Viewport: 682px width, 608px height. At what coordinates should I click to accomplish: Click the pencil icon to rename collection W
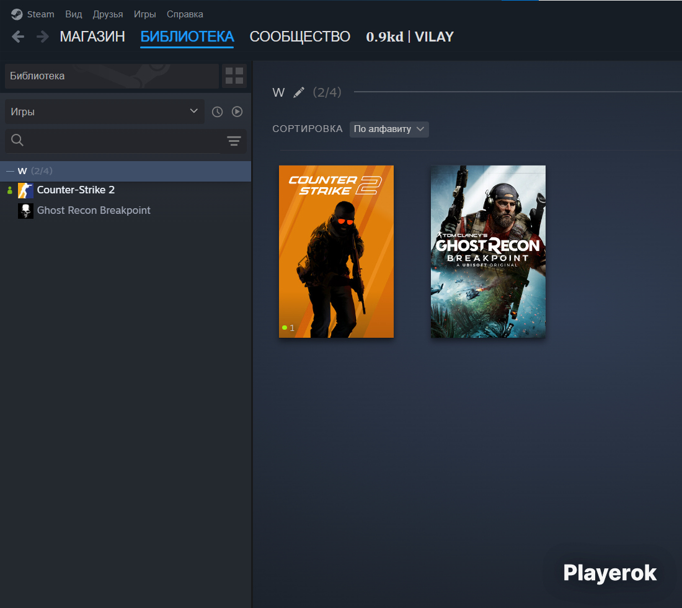click(299, 92)
